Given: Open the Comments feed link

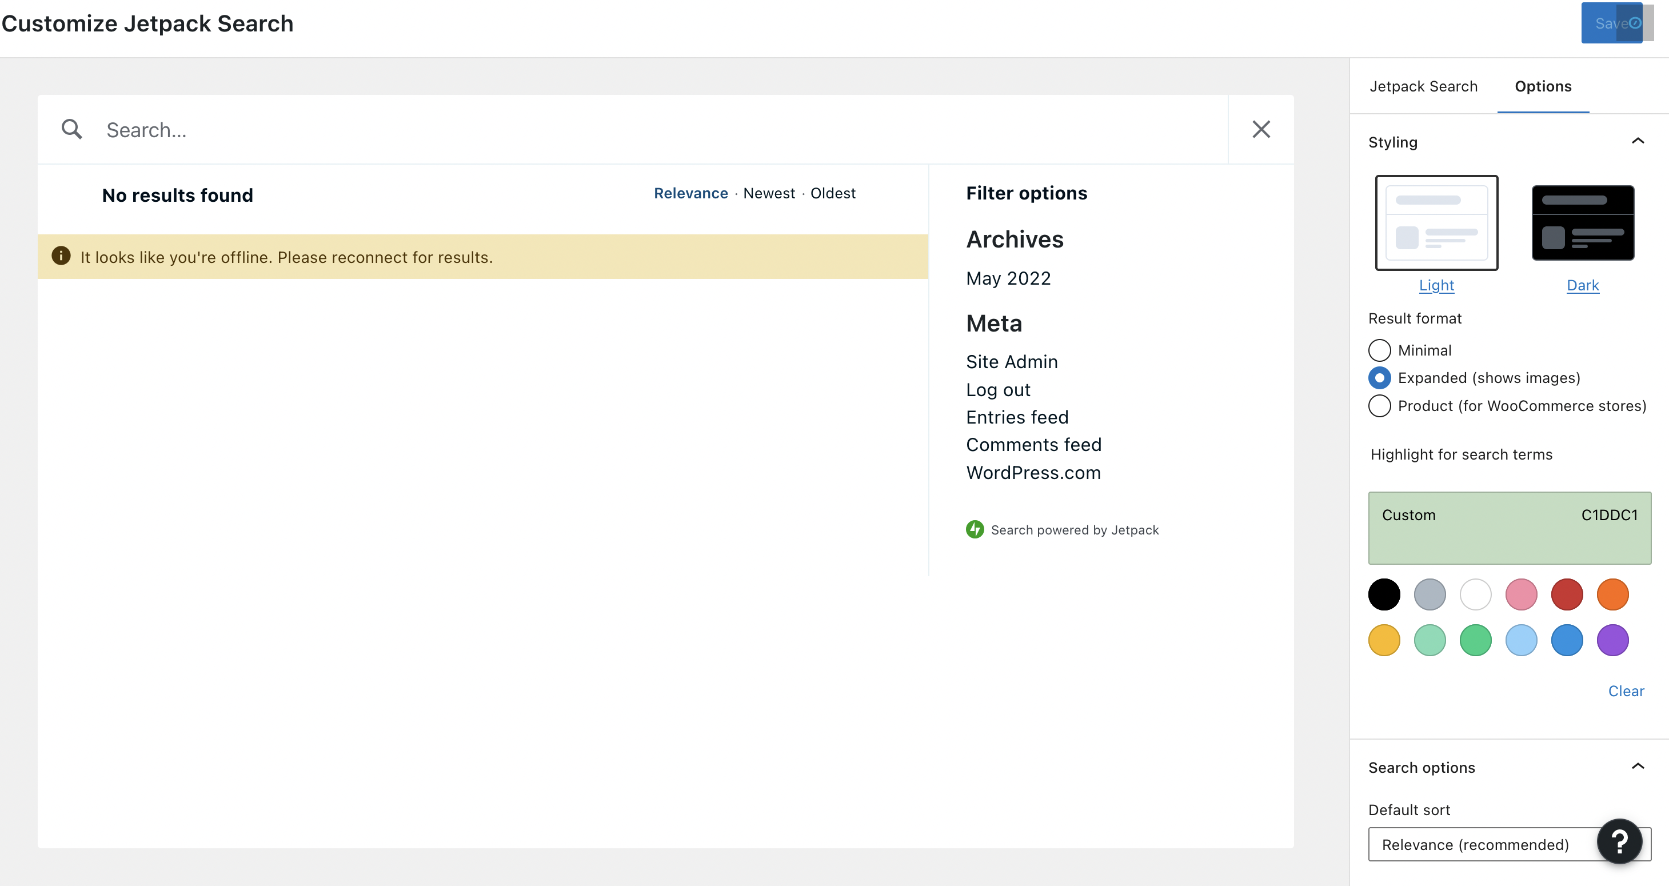Looking at the screenshot, I should coord(1033,445).
